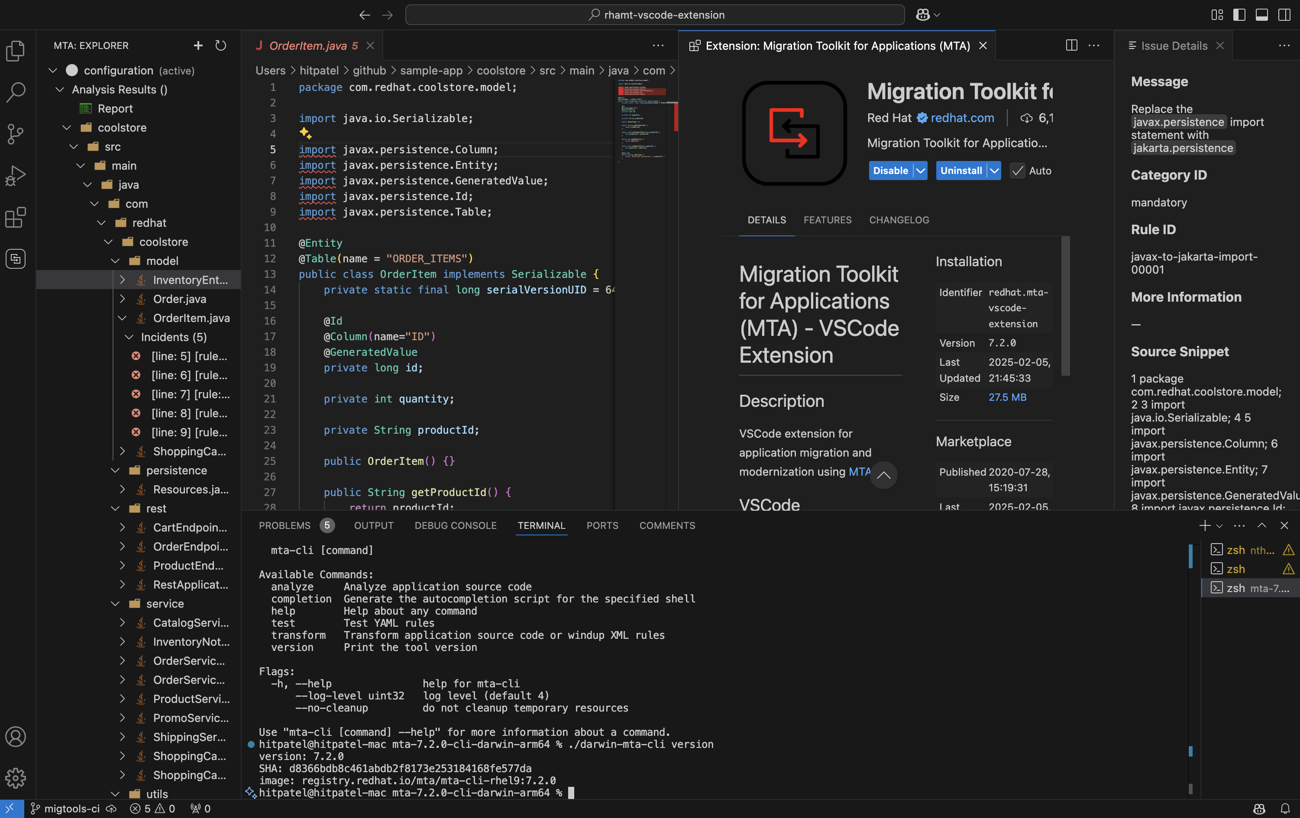Toggle the Auto update checkbox
1300x818 pixels.
coord(1017,171)
